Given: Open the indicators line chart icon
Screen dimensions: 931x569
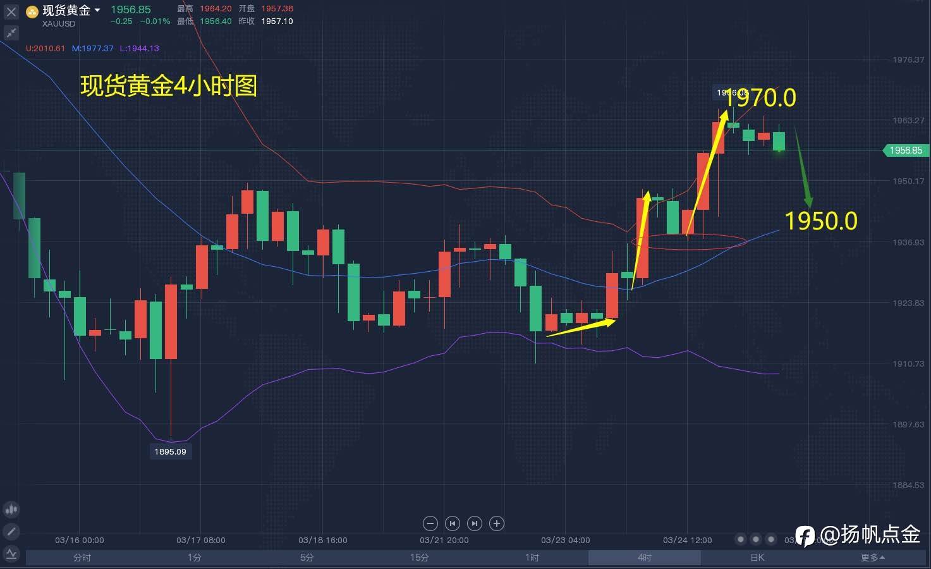Looking at the screenshot, I should (11, 554).
